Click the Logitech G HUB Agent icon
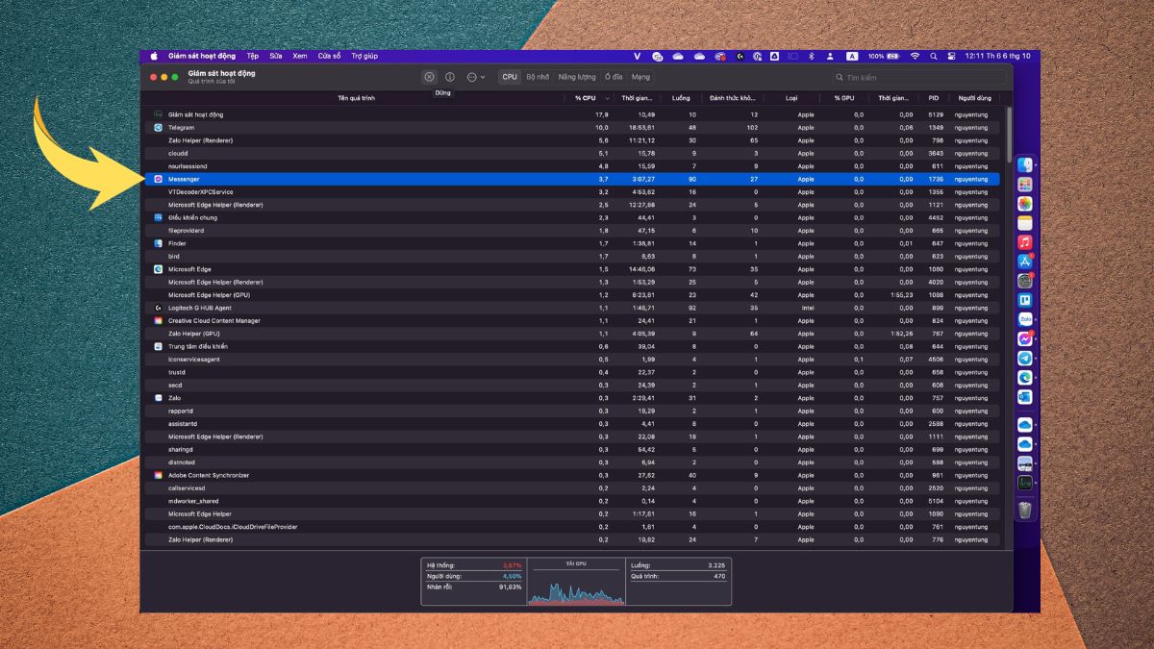The image size is (1154, 649). (x=159, y=308)
